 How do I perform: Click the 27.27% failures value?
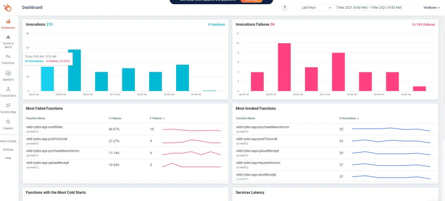coord(114,141)
